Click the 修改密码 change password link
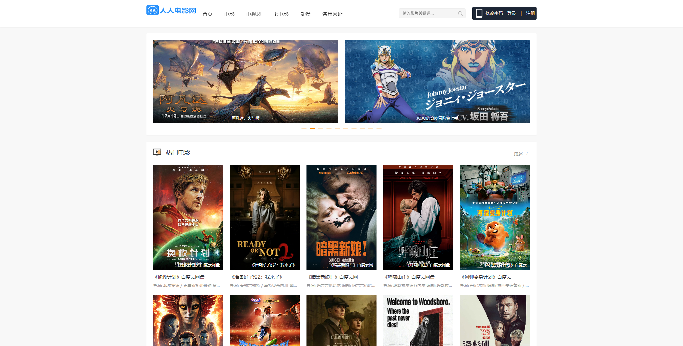 [494, 13]
